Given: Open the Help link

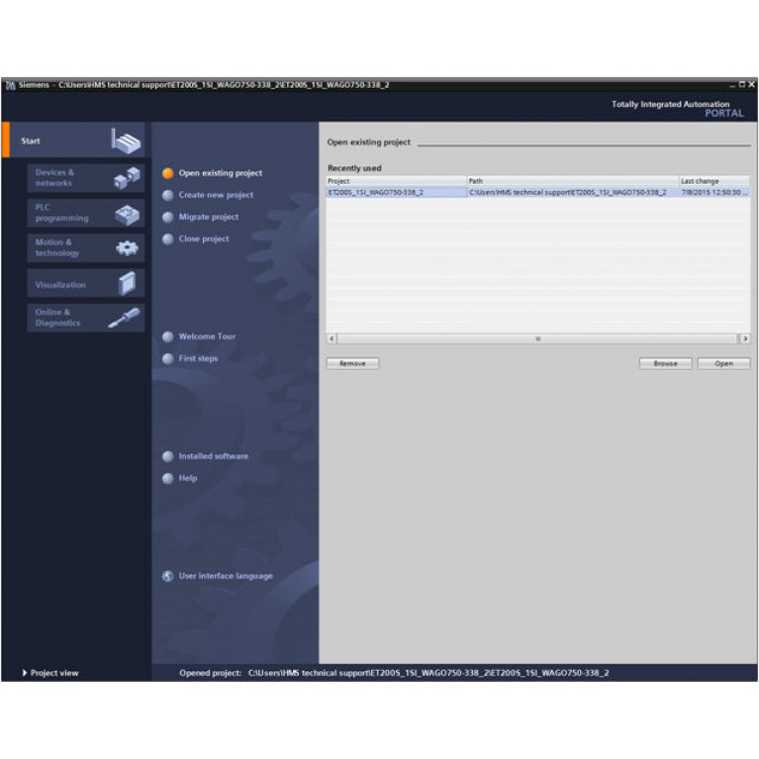Looking at the screenshot, I should click(188, 478).
